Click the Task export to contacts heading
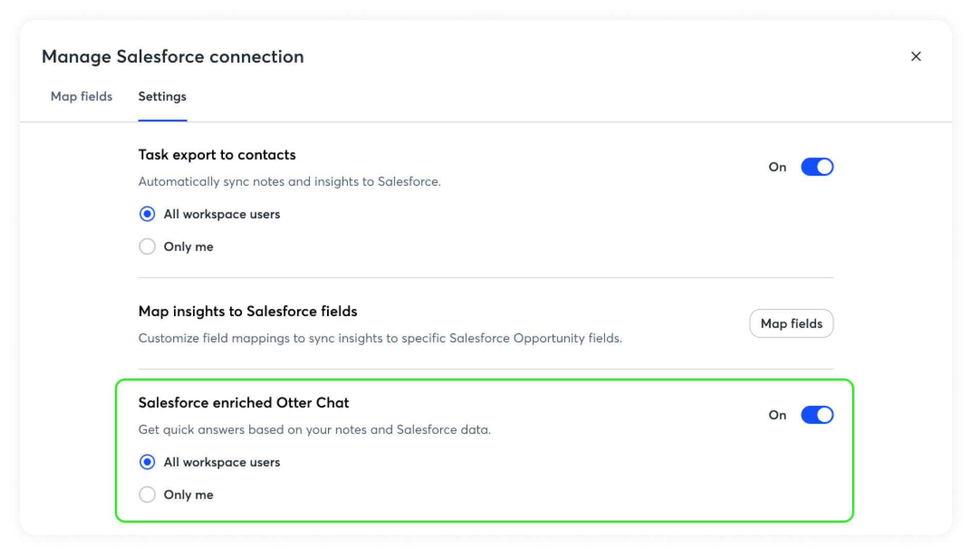The image size is (972, 555). (x=217, y=154)
